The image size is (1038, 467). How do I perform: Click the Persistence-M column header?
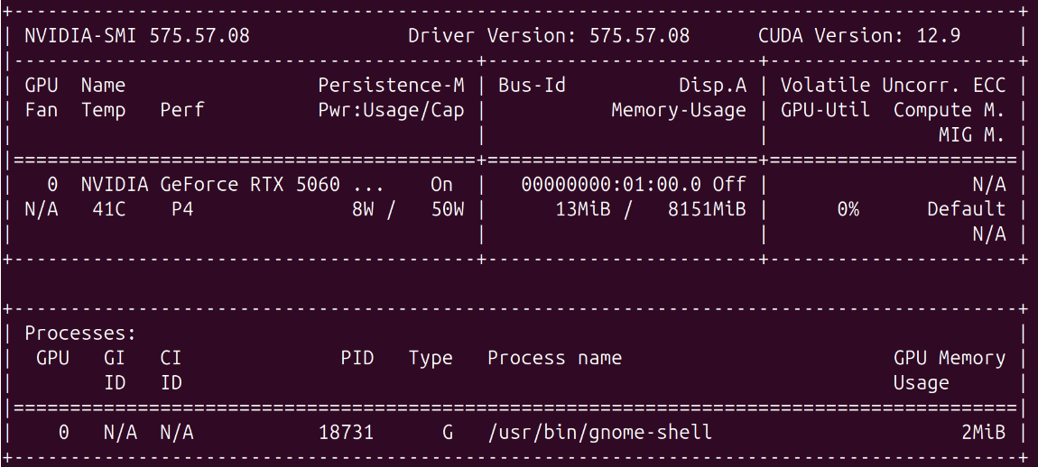click(x=391, y=86)
